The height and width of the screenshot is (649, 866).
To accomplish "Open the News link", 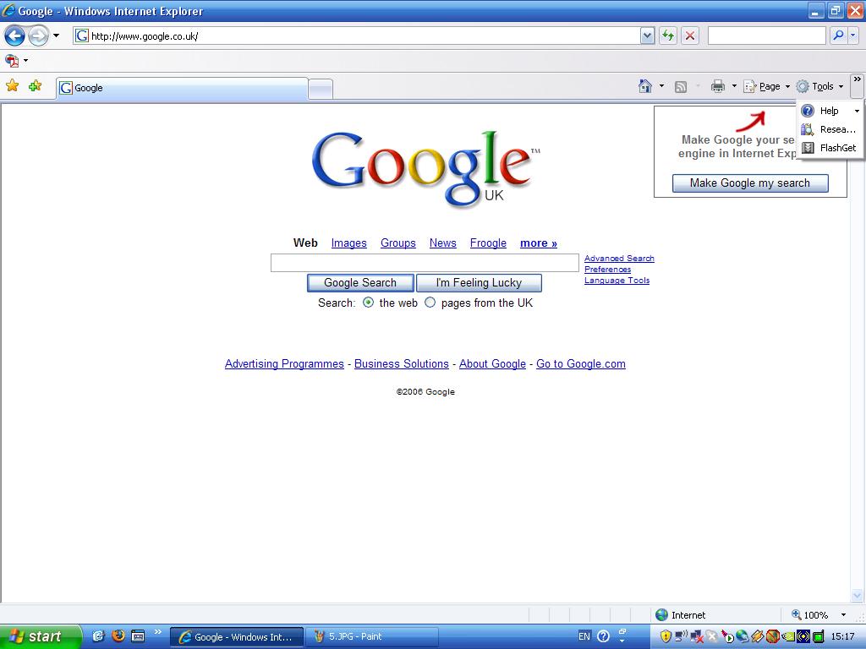I will pos(442,243).
